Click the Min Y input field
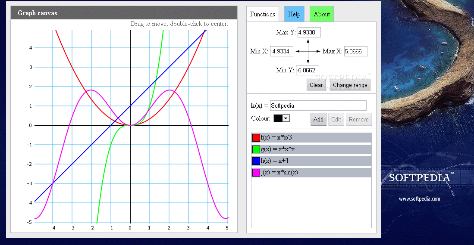The width and height of the screenshot is (474, 245). 308,70
